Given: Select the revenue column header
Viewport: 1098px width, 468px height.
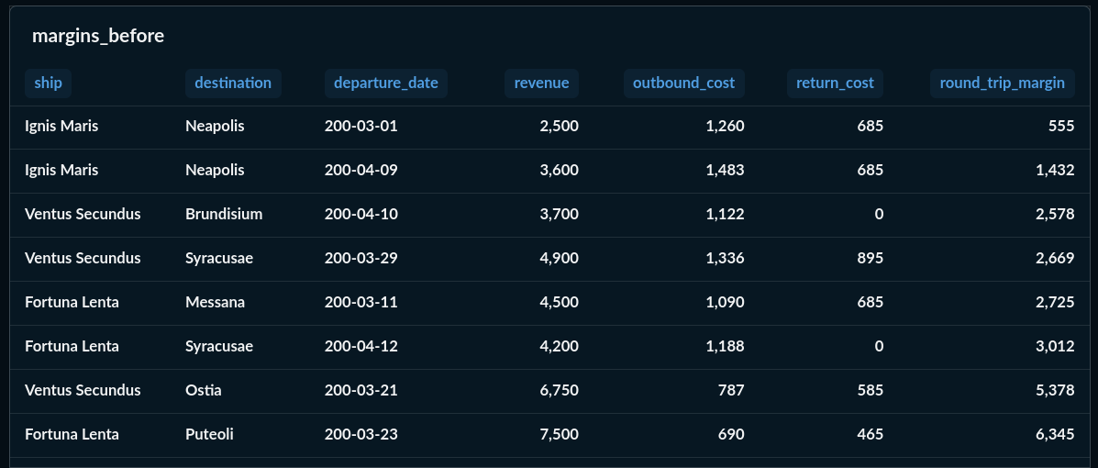Looking at the screenshot, I should [541, 83].
